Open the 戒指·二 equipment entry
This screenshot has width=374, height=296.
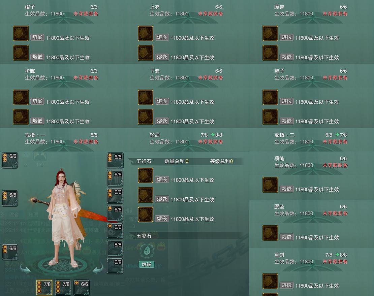[x=311, y=138]
